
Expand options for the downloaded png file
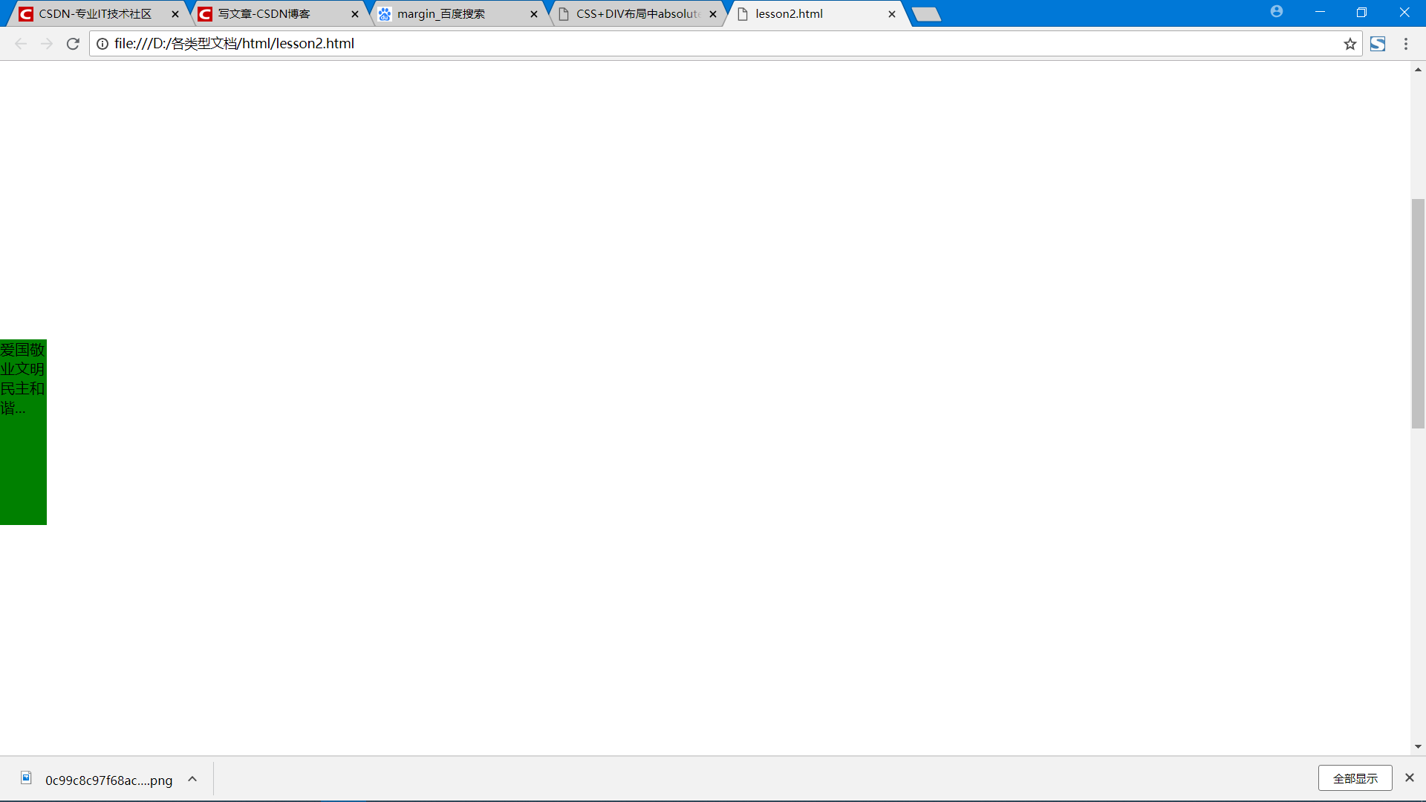coord(192,779)
